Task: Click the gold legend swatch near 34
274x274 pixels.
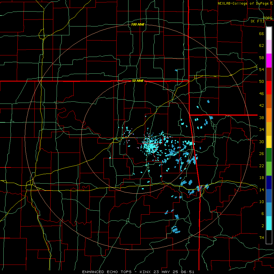Action: click(x=269, y=129)
